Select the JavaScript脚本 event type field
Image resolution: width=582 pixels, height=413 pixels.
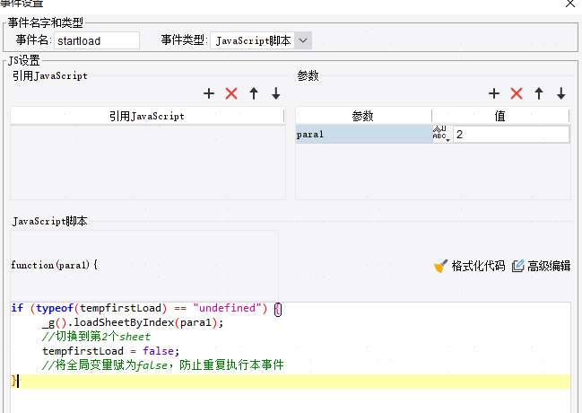pos(253,40)
